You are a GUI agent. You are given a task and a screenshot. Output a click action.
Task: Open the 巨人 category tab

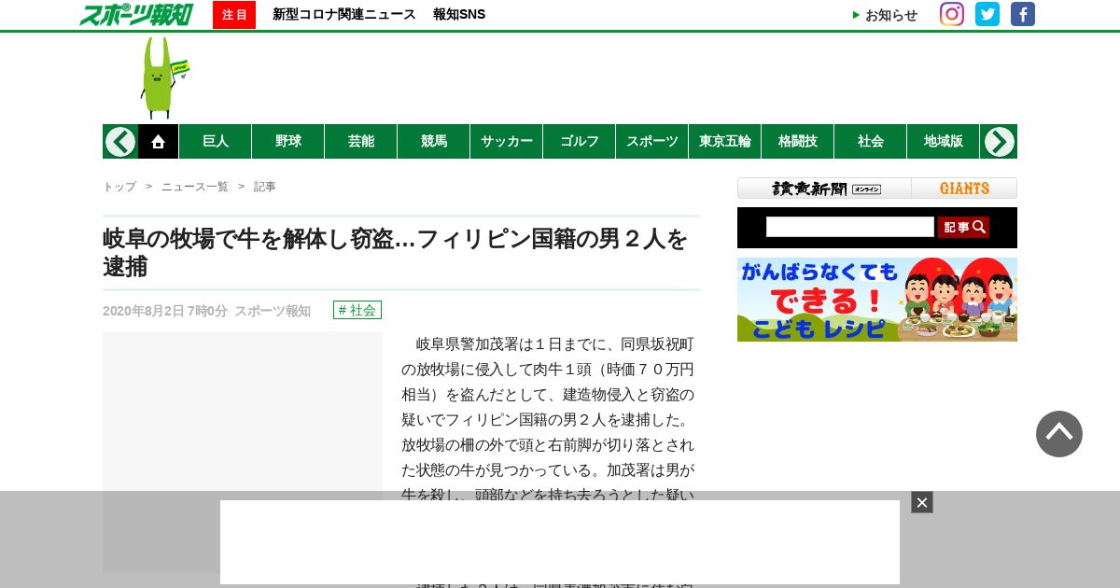point(216,142)
